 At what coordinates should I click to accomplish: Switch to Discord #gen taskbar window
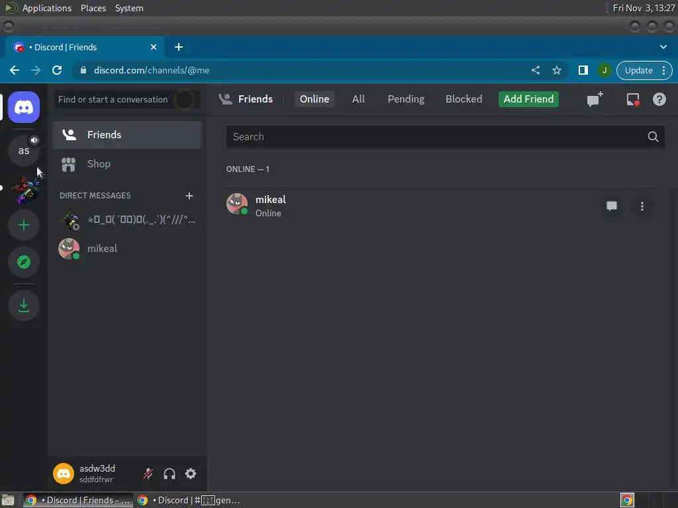click(189, 500)
